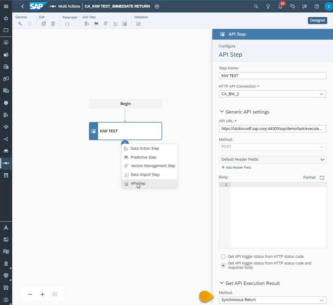Click the Step Name input field
This screenshot has width=333, height=305.
click(x=273, y=76)
